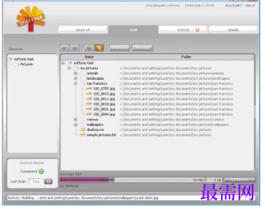The height and width of the screenshot is (210, 265).
Task: Select softonic-test device in Devices panel
Action: 24,59
